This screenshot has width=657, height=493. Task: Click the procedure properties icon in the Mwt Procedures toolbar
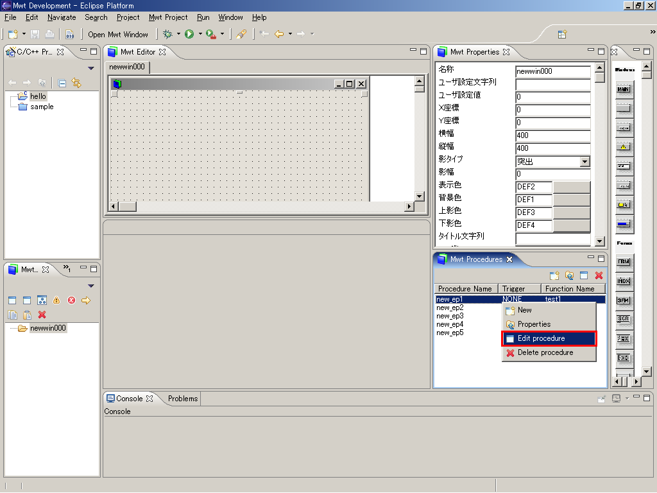[x=569, y=275]
